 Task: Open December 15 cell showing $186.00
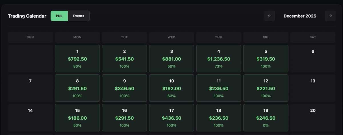click(77, 118)
